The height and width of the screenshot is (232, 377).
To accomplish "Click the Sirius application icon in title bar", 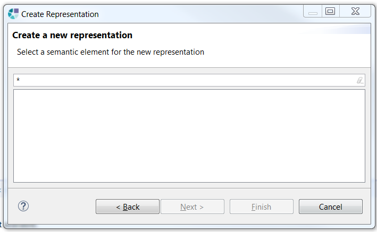I will coord(13,14).
